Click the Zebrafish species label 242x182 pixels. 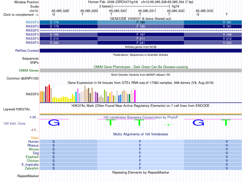pos(32,168)
